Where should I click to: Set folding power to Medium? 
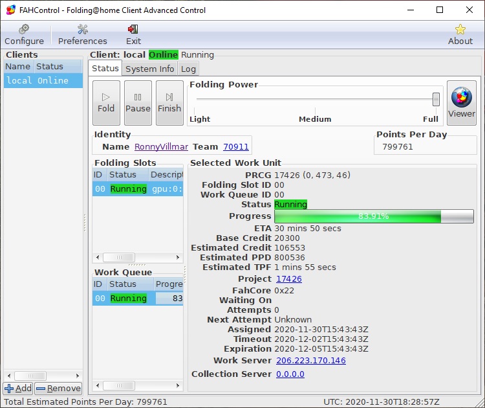(315, 119)
